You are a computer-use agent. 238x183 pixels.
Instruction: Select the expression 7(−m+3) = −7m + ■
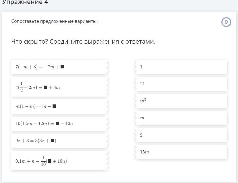(x=60, y=67)
